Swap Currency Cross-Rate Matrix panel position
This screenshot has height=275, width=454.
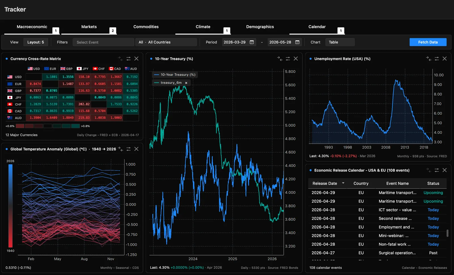tap(121, 59)
